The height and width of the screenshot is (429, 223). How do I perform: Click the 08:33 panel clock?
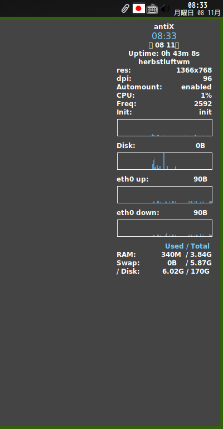(x=197, y=5)
